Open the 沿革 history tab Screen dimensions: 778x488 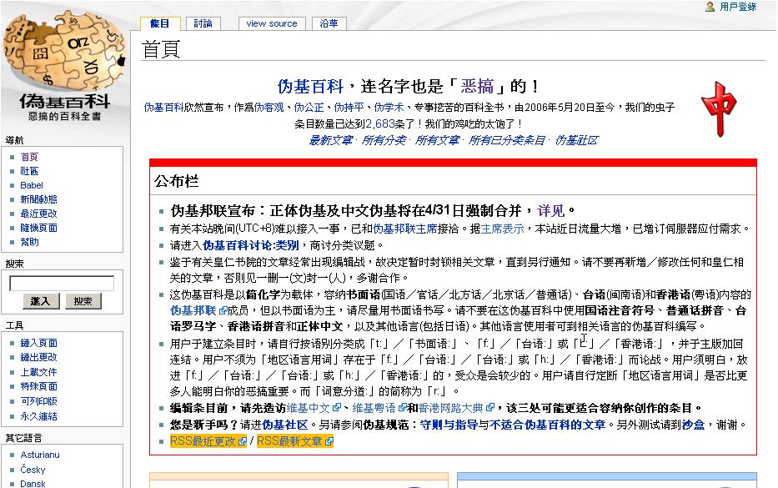coord(329,23)
